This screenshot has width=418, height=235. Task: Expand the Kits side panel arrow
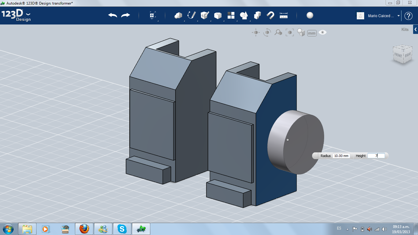416,29
